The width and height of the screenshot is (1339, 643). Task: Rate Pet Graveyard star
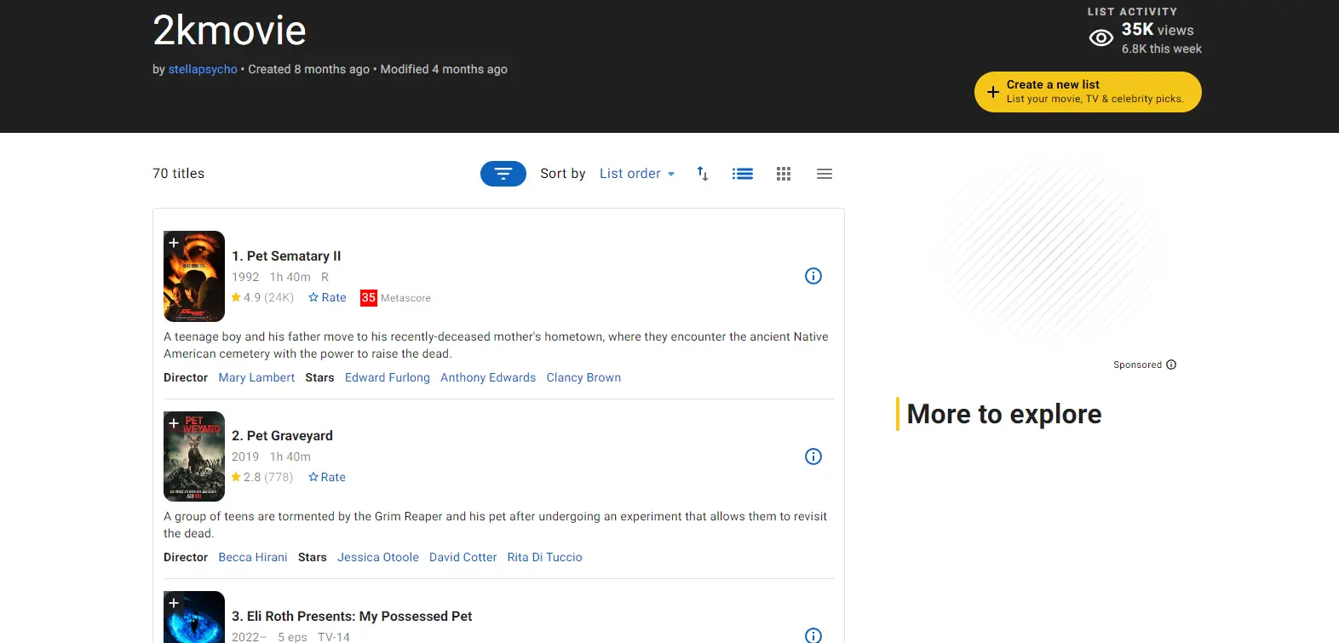click(327, 477)
